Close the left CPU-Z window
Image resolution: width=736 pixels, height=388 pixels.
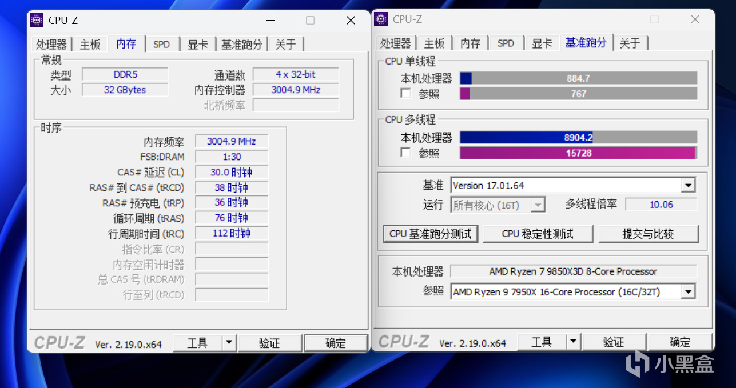click(x=351, y=21)
